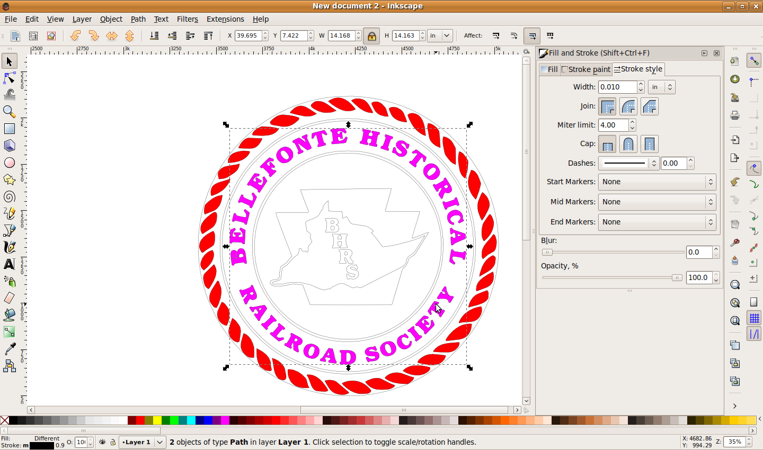Pick the Pencil freehand tool
Image resolution: width=763 pixels, height=450 pixels.
coord(10,213)
